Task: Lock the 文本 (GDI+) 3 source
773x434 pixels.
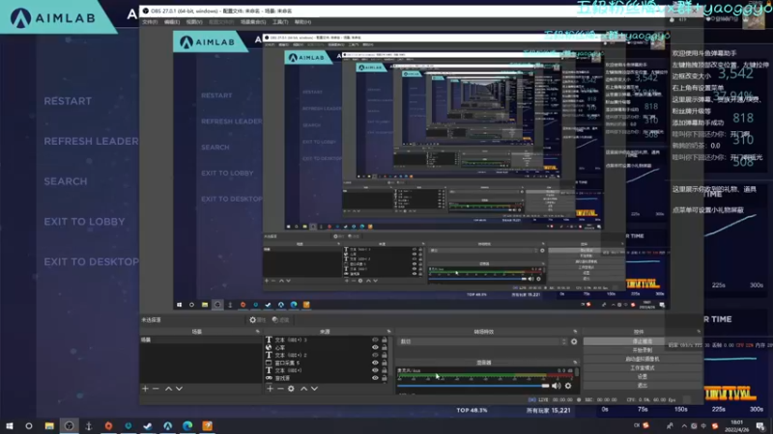Action: pyautogui.click(x=385, y=340)
